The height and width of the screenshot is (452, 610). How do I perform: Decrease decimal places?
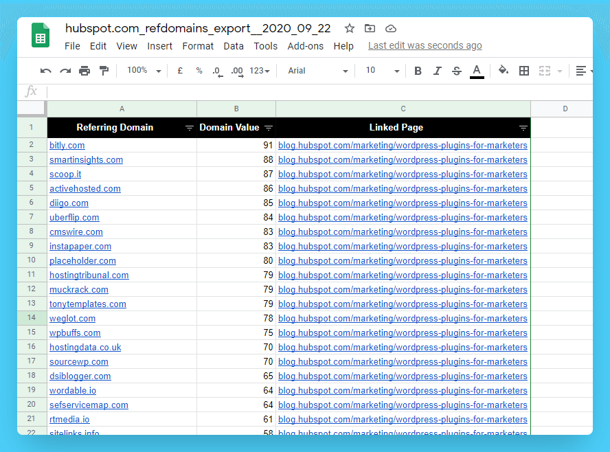click(216, 70)
